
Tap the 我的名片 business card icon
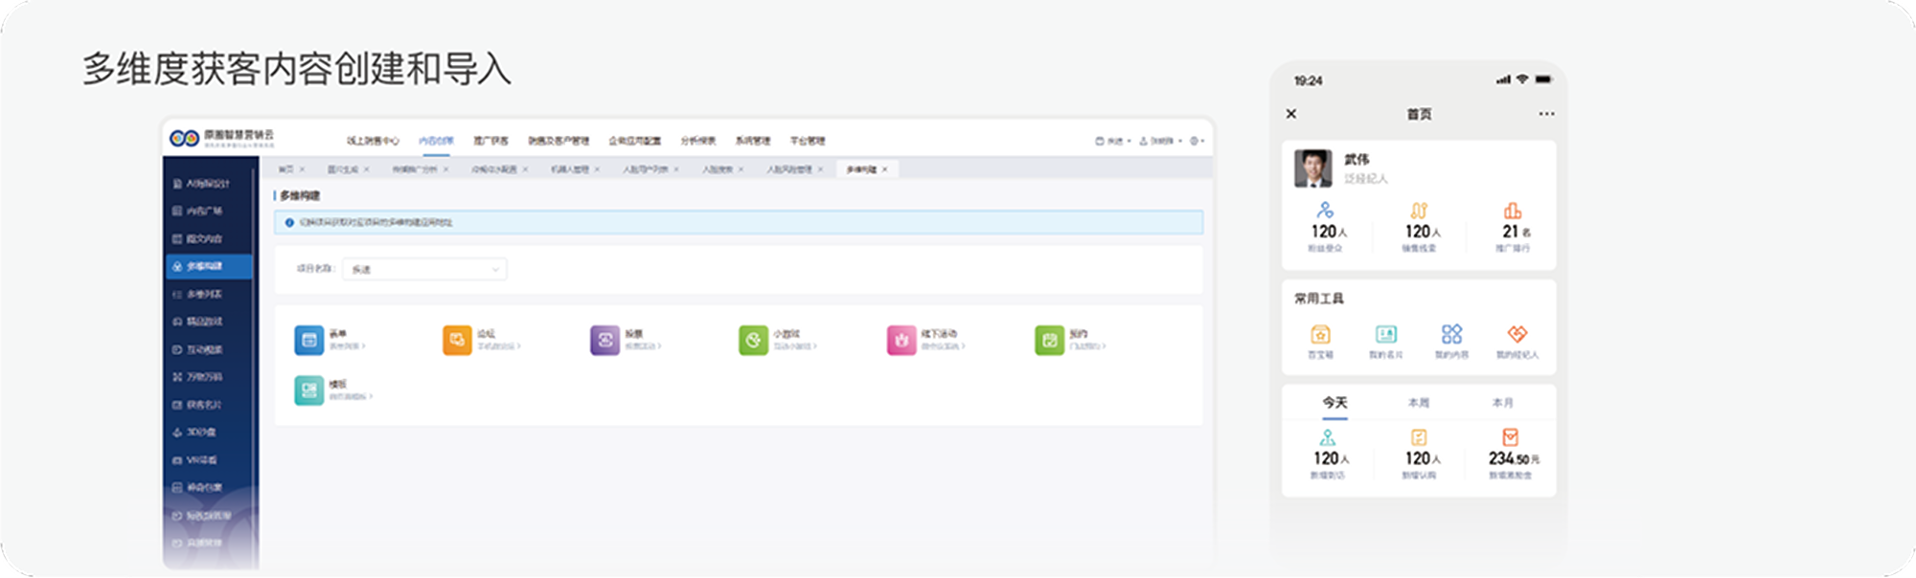[1385, 335]
